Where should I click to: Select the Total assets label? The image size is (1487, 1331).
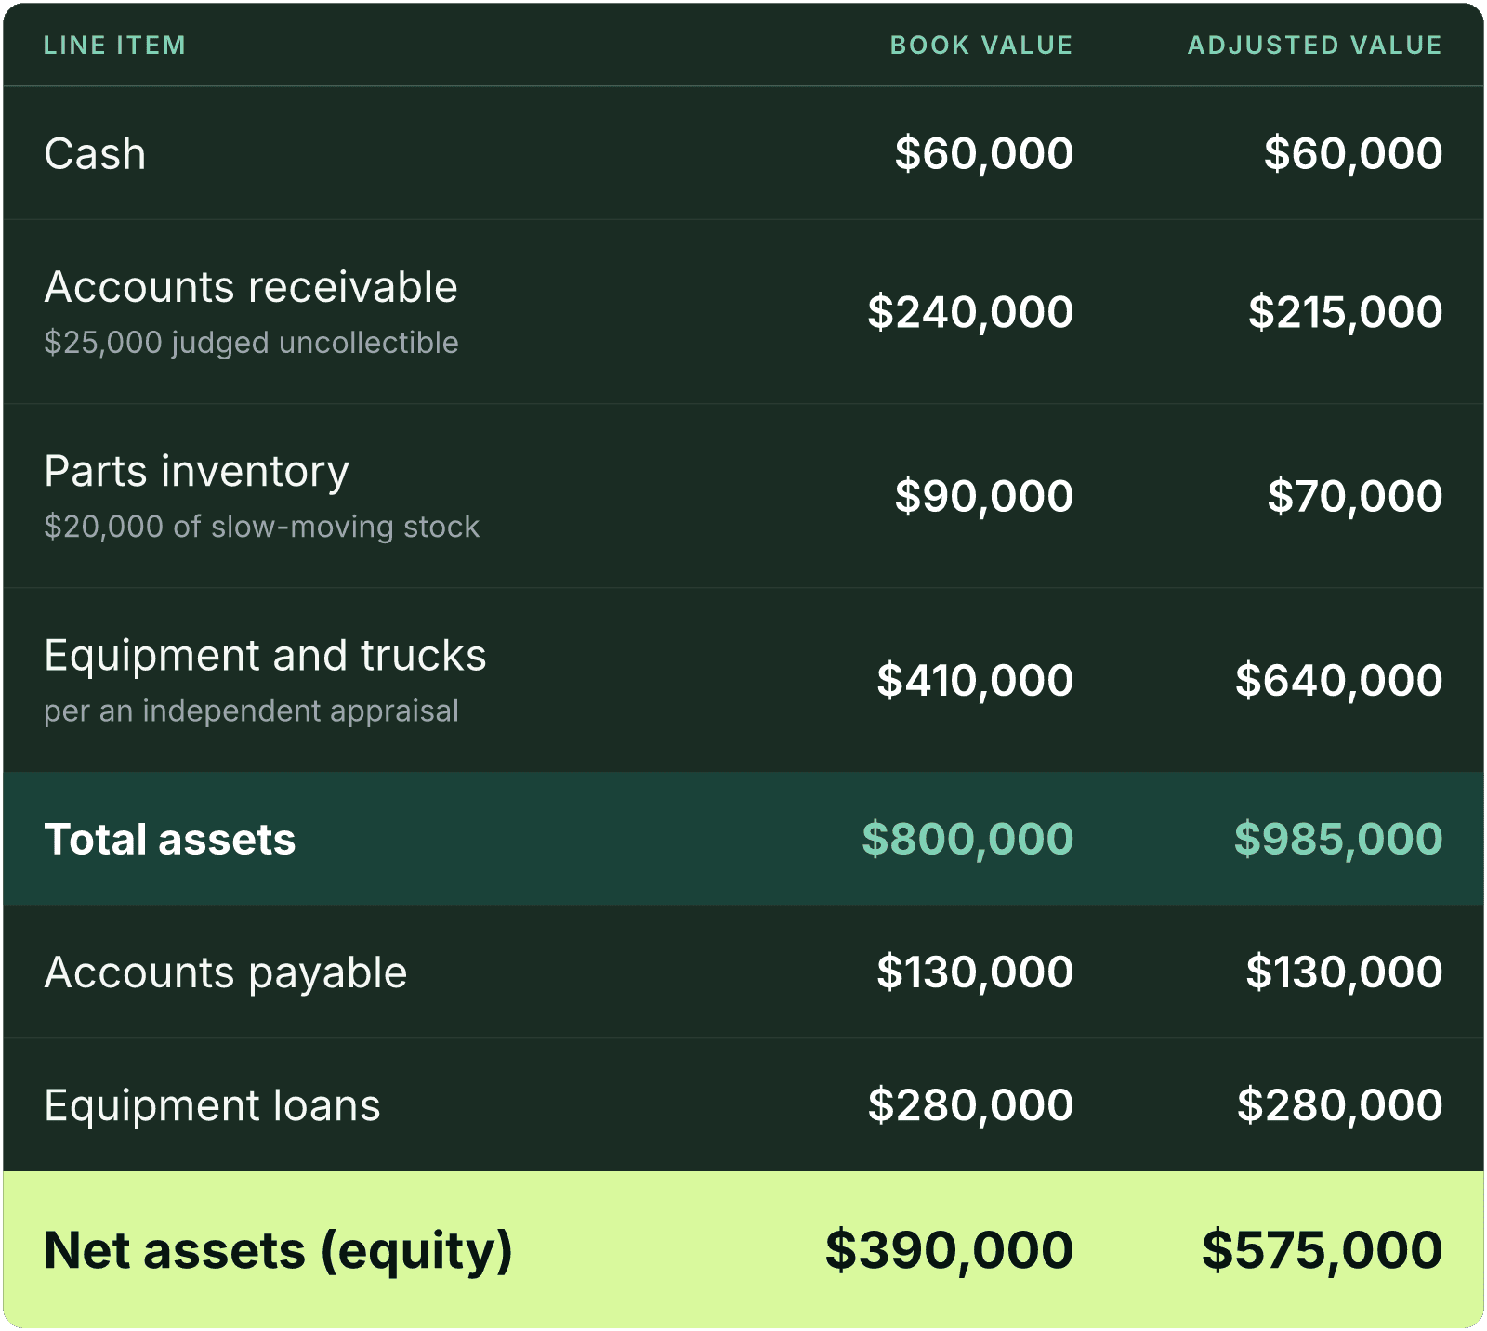coord(170,840)
